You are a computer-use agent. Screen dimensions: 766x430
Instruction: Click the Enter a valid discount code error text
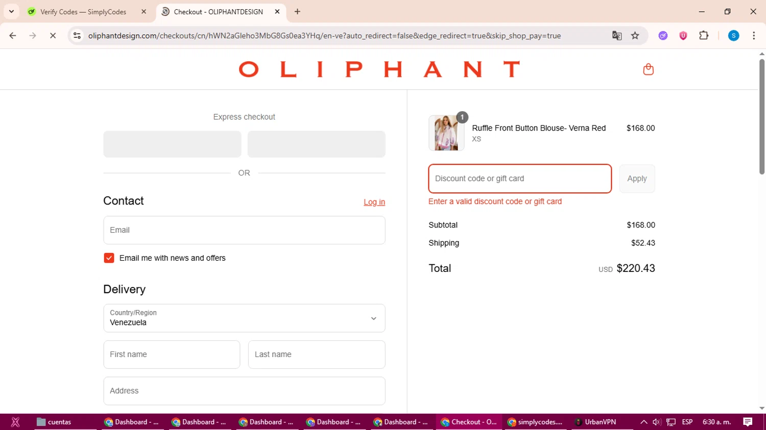coord(495,201)
